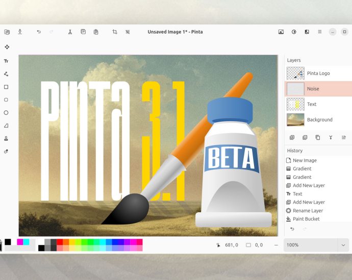This screenshot has width=352, height=280.
Task: Click the Duplicate Layer icon
Action: (318, 137)
